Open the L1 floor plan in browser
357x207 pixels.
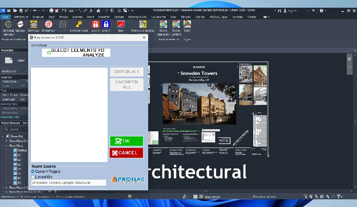(x=19, y=155)
